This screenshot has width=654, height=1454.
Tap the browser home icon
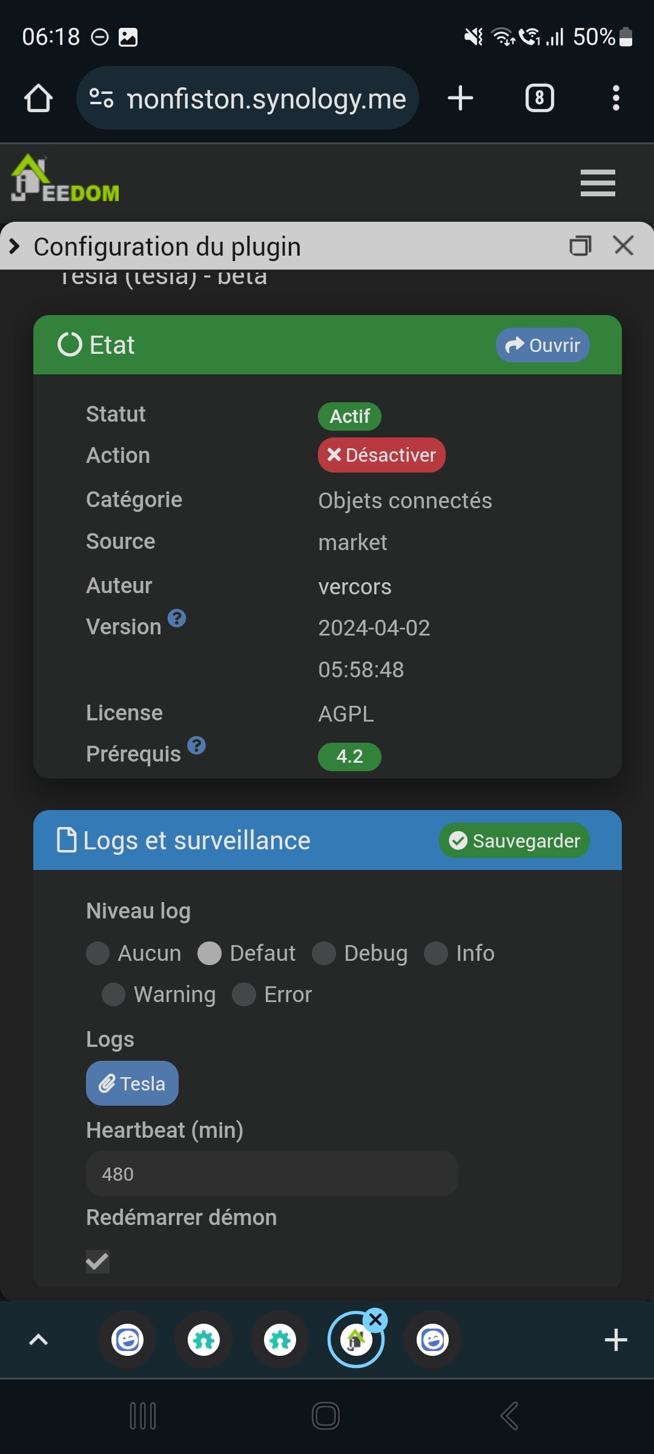pyautogui.click(x=38, y=98)
